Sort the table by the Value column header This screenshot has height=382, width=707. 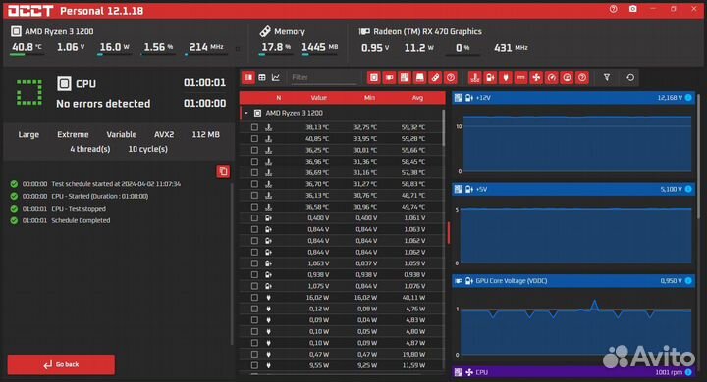[319, 98]
